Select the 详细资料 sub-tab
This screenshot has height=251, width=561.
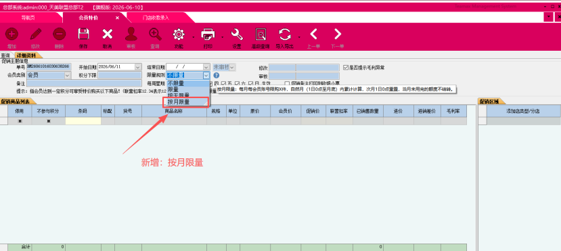26,55
